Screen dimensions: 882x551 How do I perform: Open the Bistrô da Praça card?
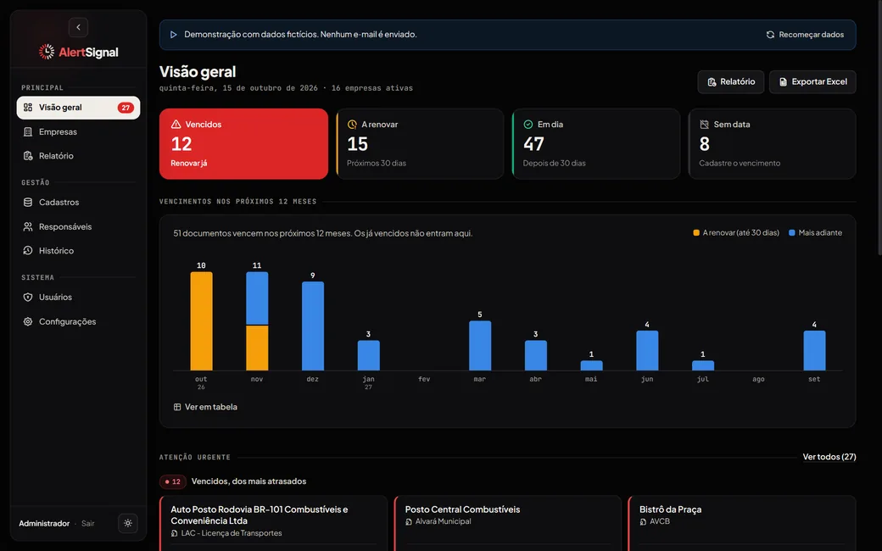(742, 523)
